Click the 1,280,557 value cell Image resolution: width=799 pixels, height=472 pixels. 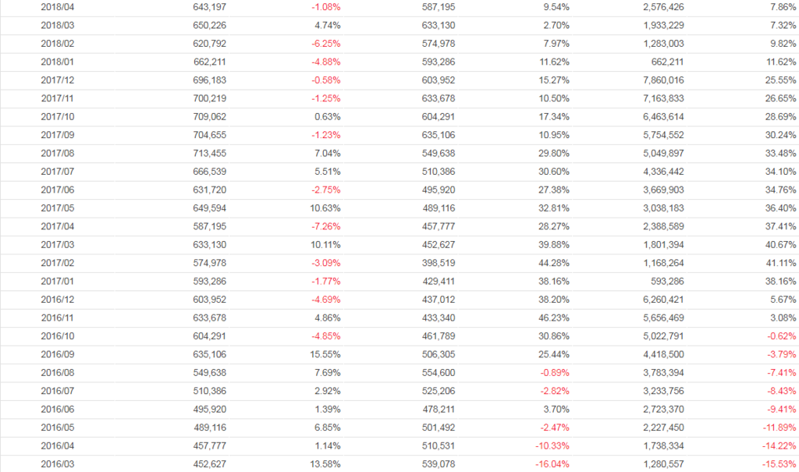662,464
